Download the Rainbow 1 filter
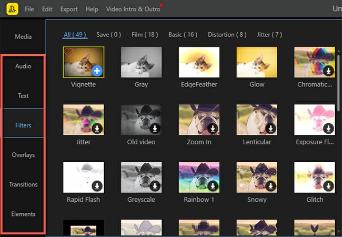 coord(213,186)
